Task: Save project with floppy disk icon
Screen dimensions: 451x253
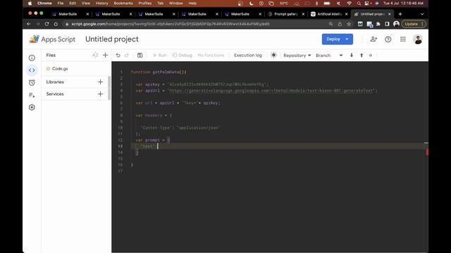Action: pos(140,56)
